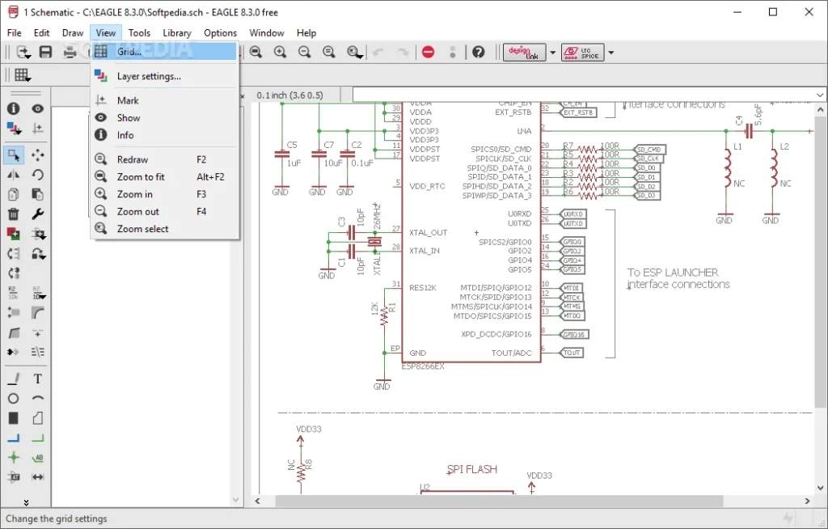Image resolution: width=828 pixels, height=529 pixels.
Task: Expand the LTC SPICE dropdown arrow
Action: click(x=610, y=52)
